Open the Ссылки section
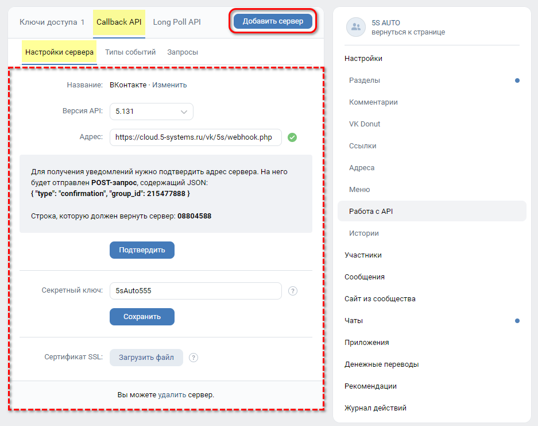 click(363, 146)
